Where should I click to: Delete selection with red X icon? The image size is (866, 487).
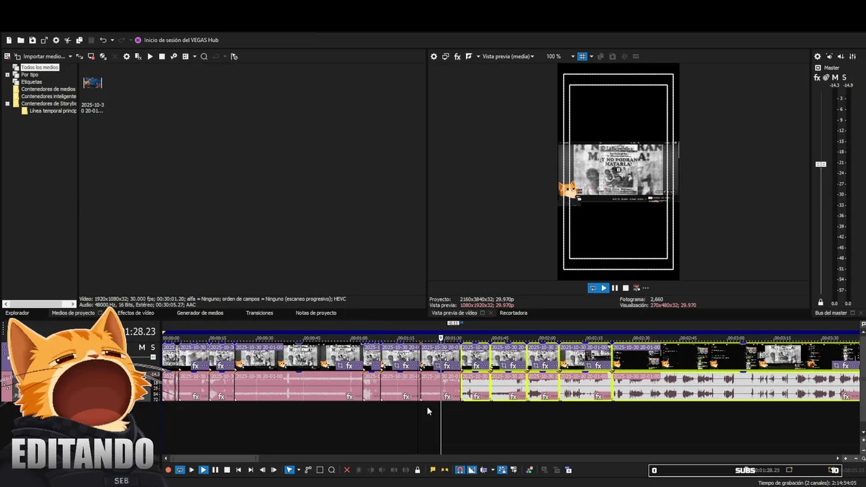pyautogui.click(x=347, y=470)
